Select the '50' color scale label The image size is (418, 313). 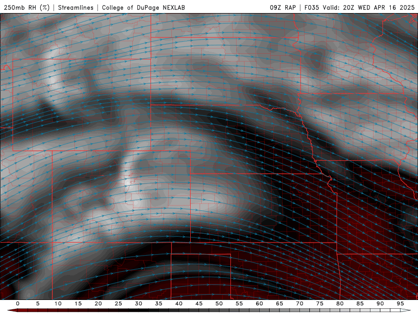click(x=219, y=304)
